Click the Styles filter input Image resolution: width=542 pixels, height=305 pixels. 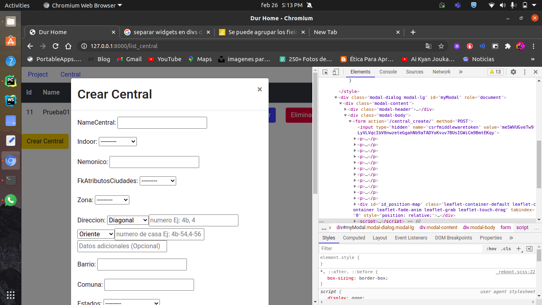click(401, 249)
